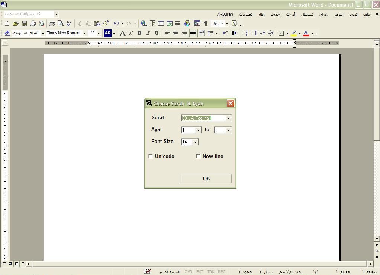The image size is (380, 275).
Task: Insert a hyperlink
Action: coord(144,23)
